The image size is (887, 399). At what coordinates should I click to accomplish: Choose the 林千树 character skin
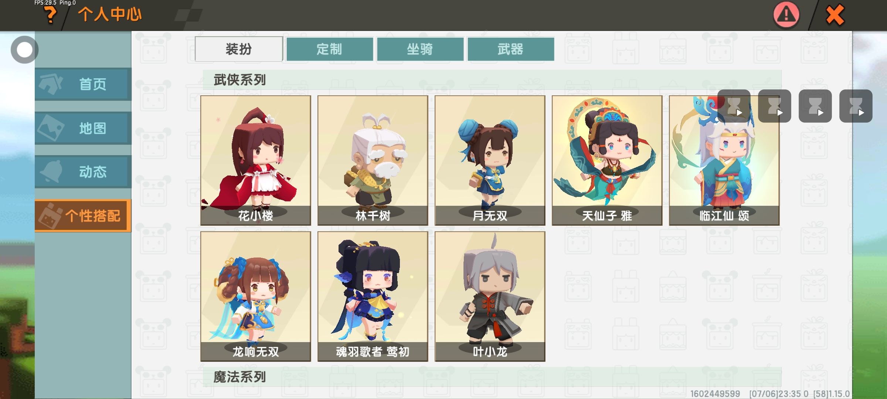pyautogui.click(x=373, y=160)
